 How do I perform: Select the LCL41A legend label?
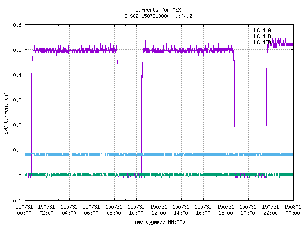[x=262, y=30]
